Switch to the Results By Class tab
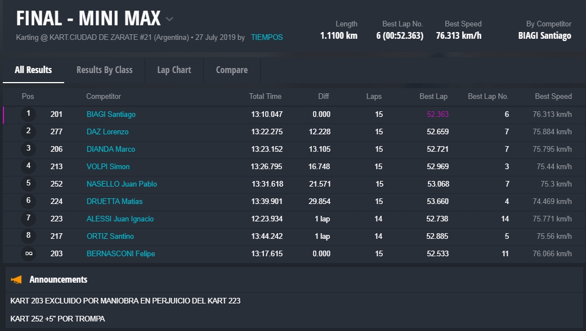586x331 pixels. coord(104,70)
